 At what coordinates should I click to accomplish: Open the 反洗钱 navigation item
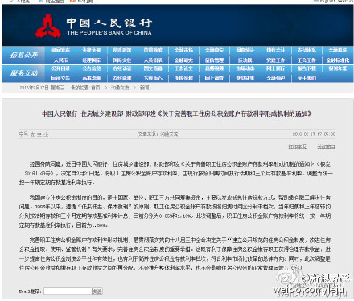pos(245,60)
